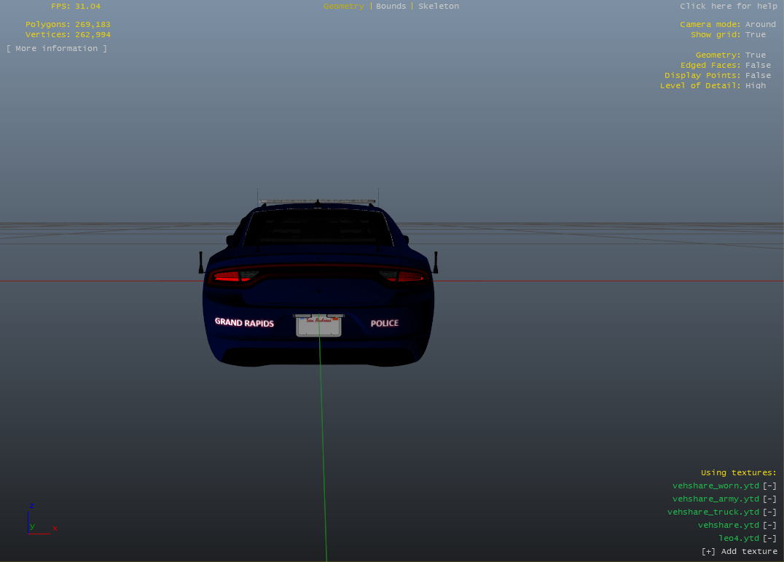Click [+] Add texture
This screenshot has width=784, height=562.
(x=739, y=552)
